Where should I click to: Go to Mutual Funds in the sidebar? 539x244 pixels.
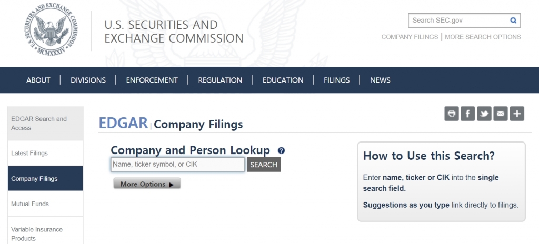point(30,204)
